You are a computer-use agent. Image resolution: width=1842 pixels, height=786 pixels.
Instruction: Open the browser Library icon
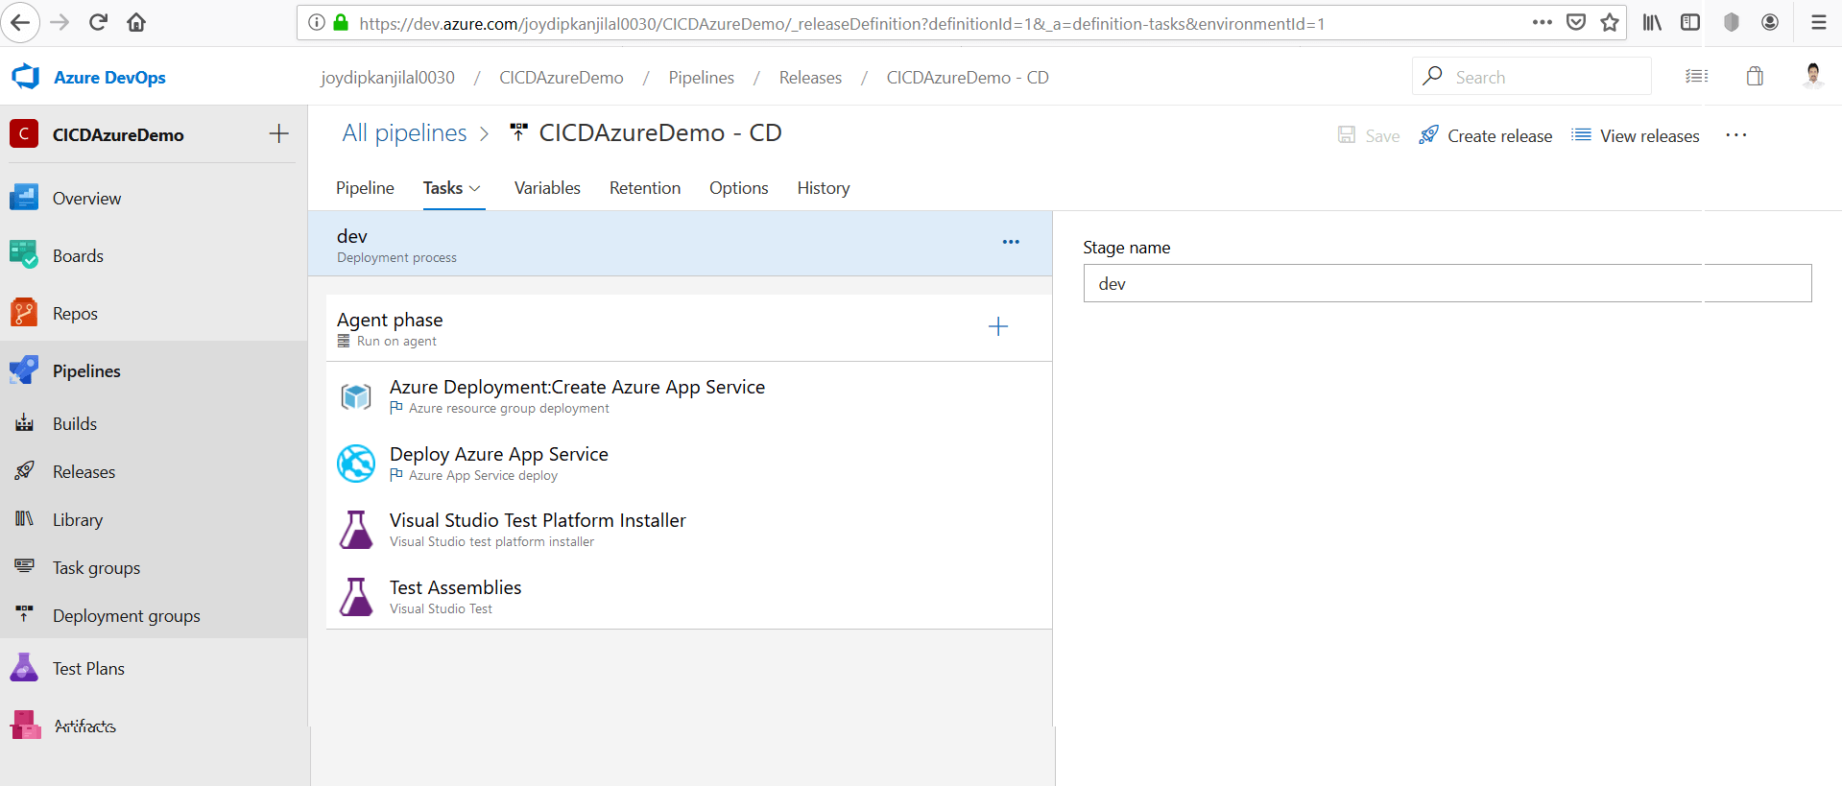pyautogui.click(x=1652, y=22)
